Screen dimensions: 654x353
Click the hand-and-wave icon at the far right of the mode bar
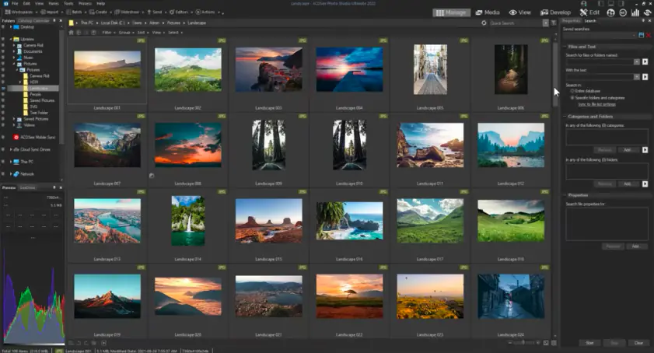(648, 12)
